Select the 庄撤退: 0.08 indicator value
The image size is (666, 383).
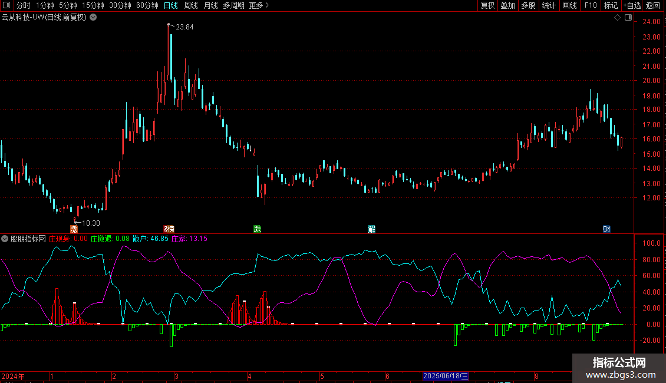tap(110, 239)
